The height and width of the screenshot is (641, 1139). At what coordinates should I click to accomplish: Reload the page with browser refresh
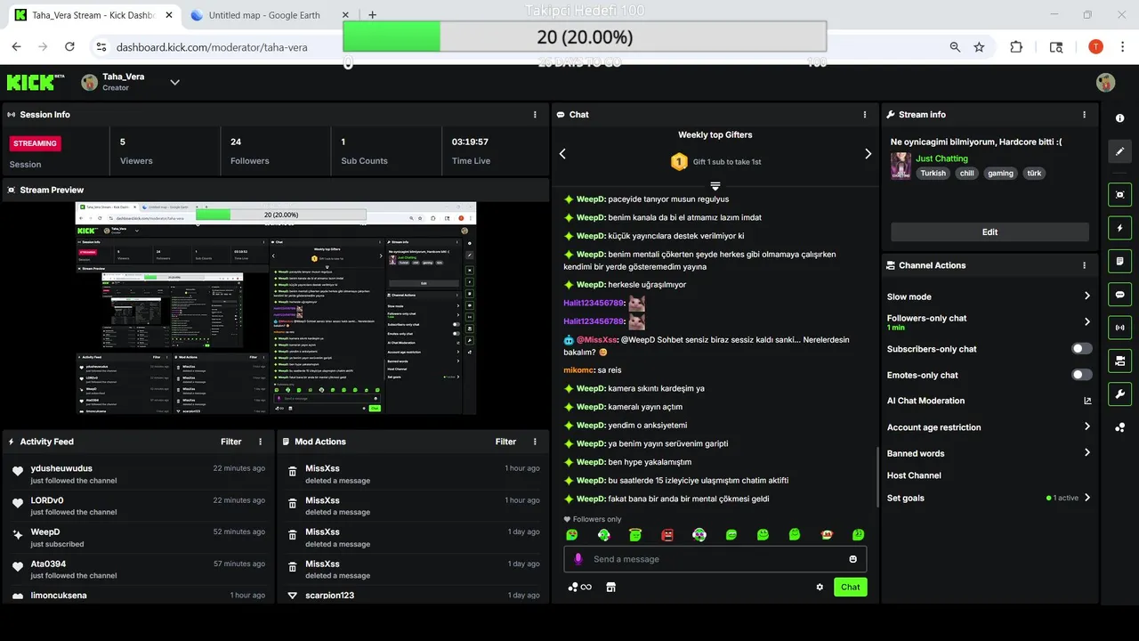click(x=69, y=47)
